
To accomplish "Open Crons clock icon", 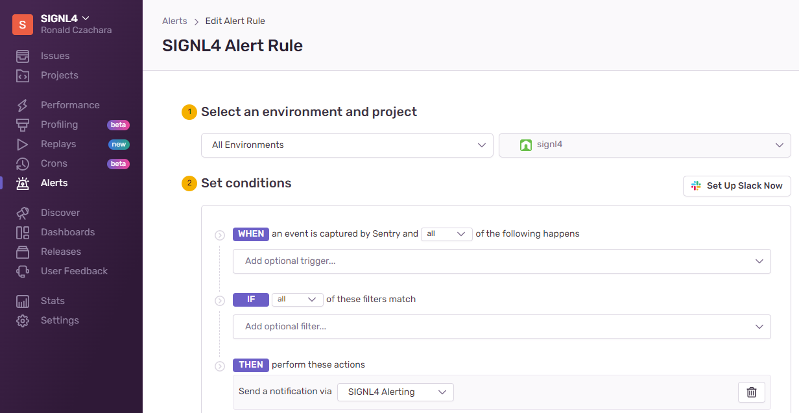I will point(23,163).
